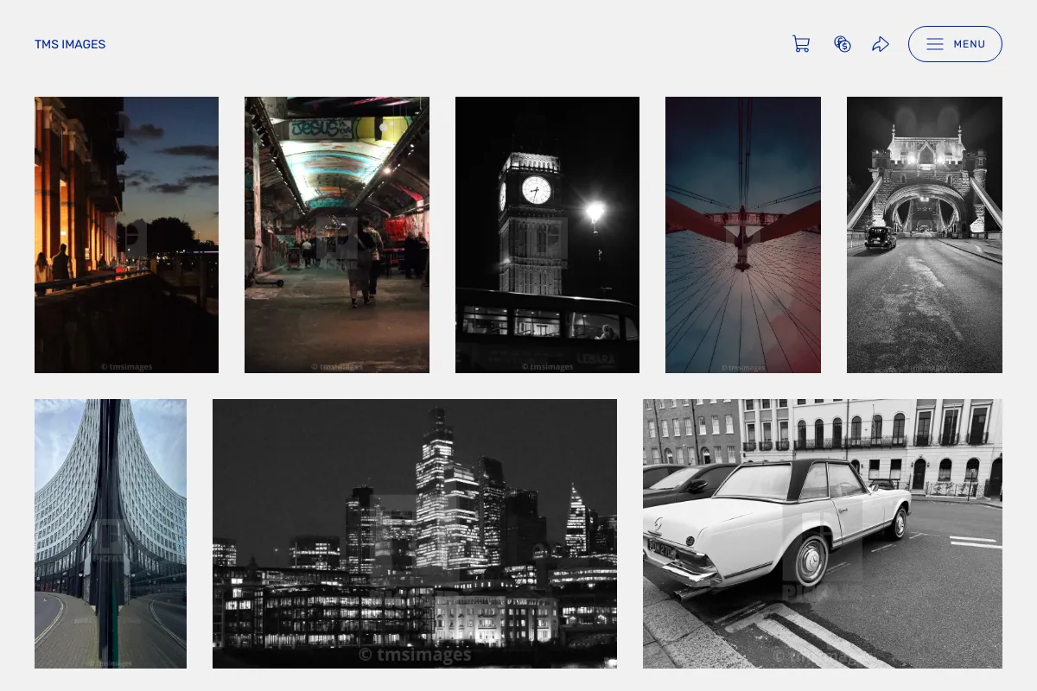Open the city skyline at night photo
This screenshot has height=691, width=1037.
415,534
